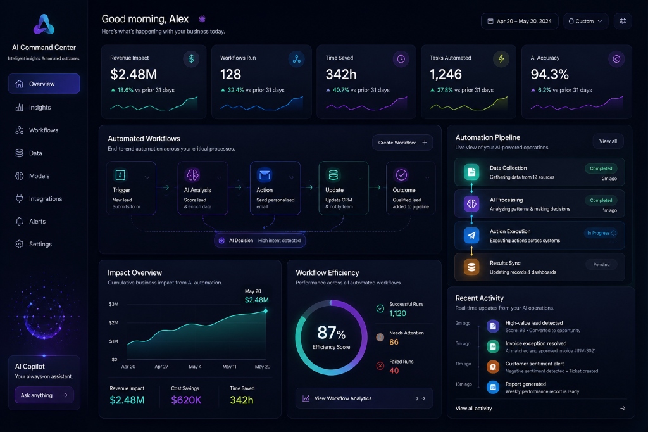Viewport: 648px width, 432px height.
Task: Click the AI Command Center logo
Action: click(x=44, y=25)
